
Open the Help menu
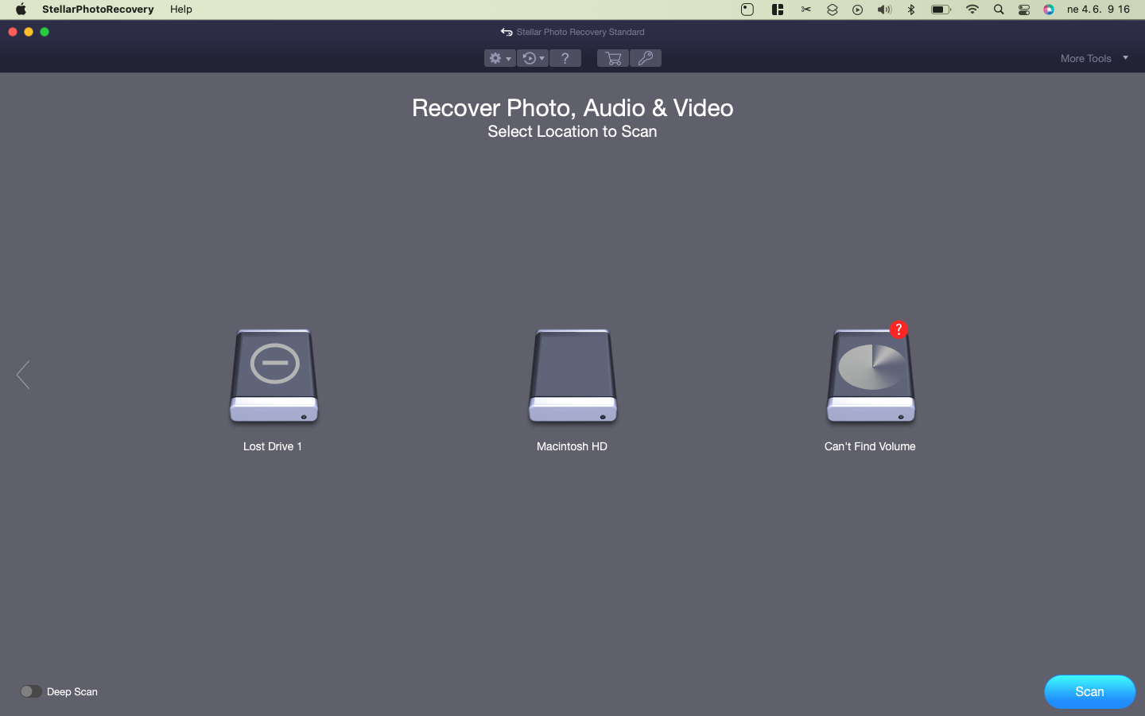(x=181, y=10)
